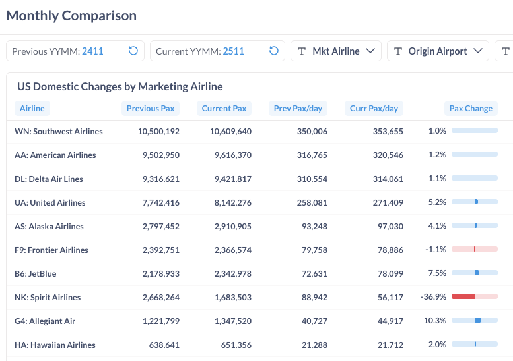
Task: Select the WN: Southwest Airlines row label
Action: point(59,132)
